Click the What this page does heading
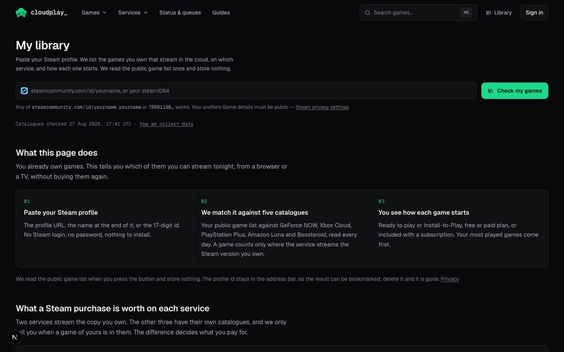This screenshot has height=352, width=564. [56, 153]
